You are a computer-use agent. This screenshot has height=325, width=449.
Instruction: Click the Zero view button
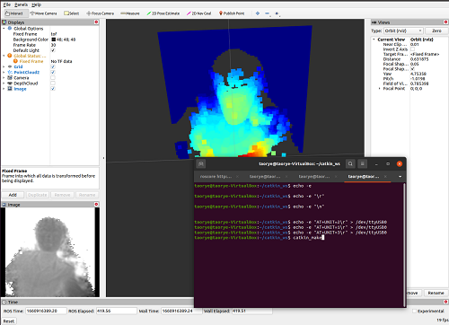point(436,31)
